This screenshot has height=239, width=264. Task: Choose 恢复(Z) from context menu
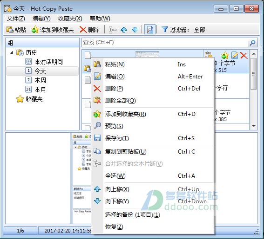click(153, 227)
